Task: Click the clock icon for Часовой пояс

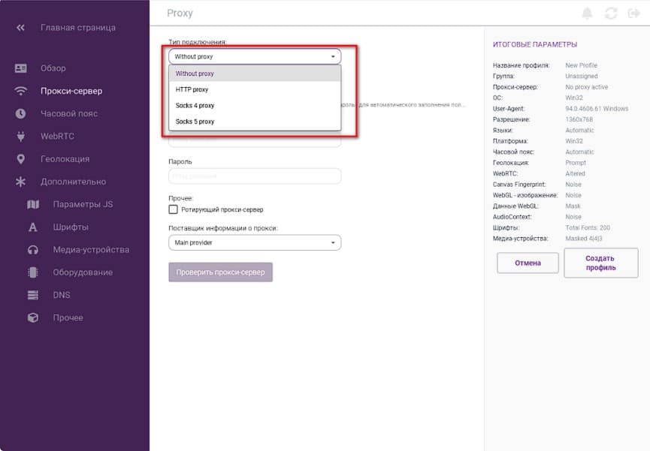Action: point(21,114)
